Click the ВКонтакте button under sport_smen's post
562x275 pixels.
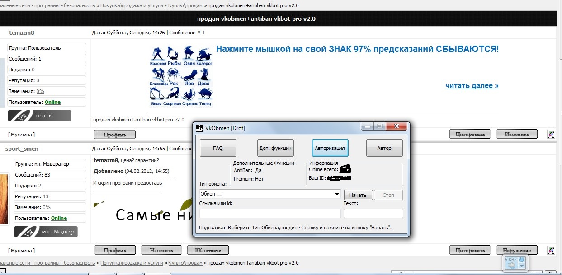(x=208, y=250)
